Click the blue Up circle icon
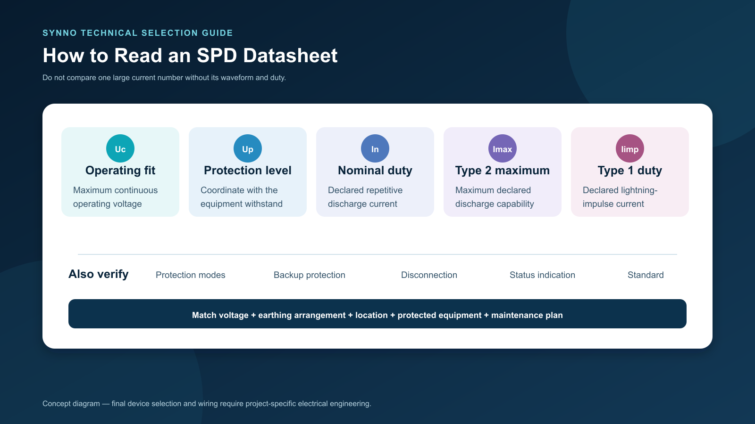This screenshot has width=755, height=424. click(x=248, y=148)
